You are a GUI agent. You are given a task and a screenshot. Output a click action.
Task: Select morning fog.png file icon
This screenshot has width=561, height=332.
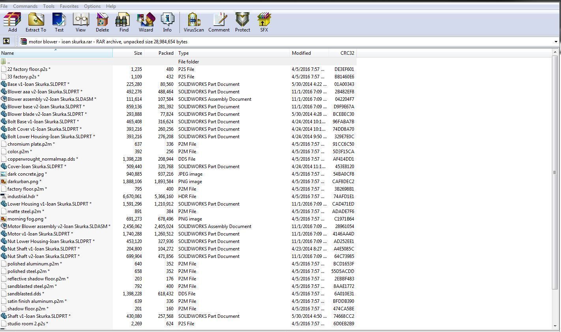coord(4,219)
